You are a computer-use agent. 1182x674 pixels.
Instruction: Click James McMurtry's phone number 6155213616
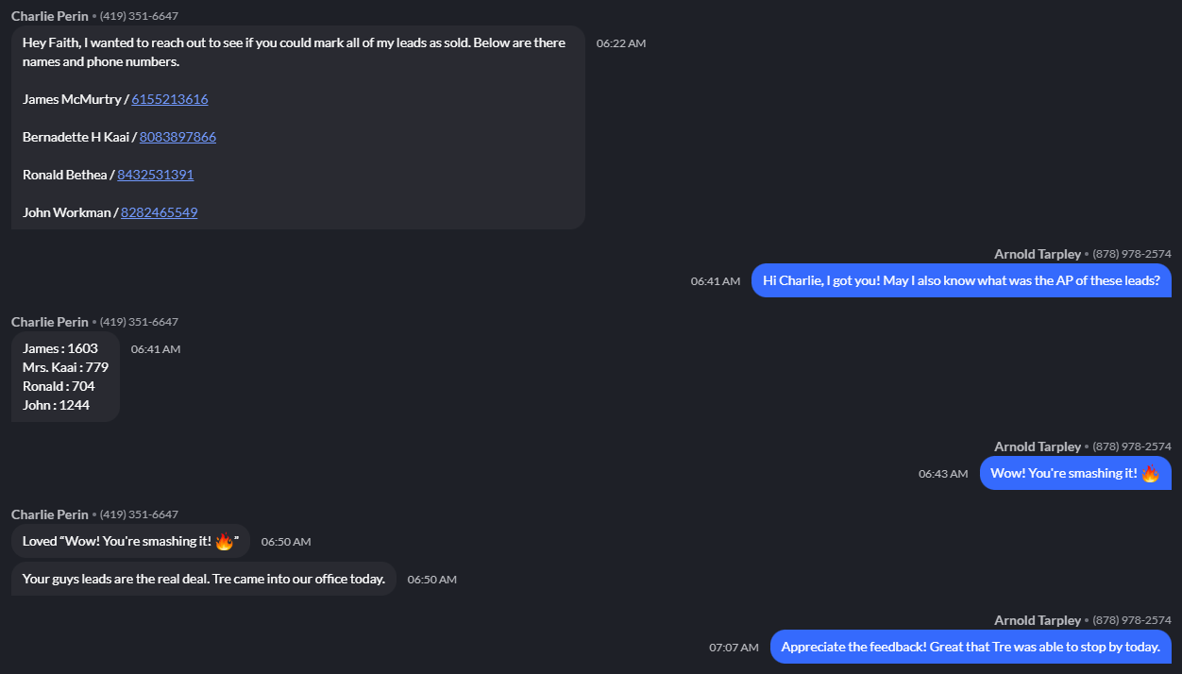point(170,99)
